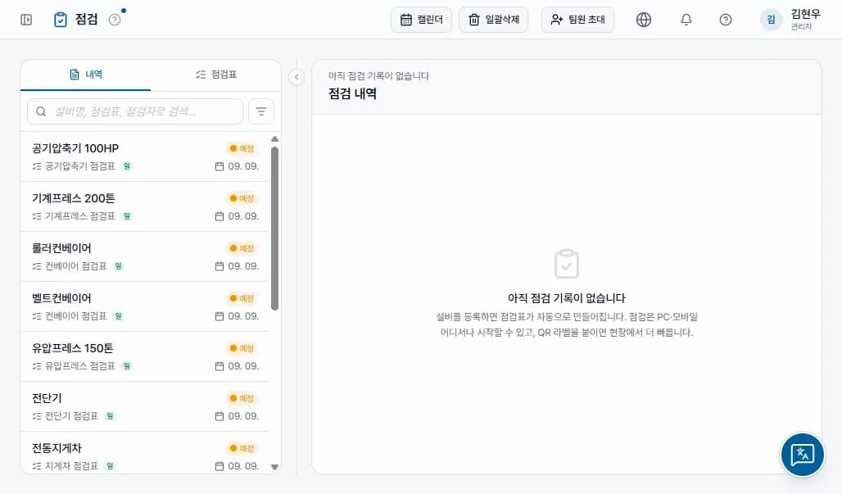Click the 아직 점검 기록이 없습니다 empty message
This screenshot has width=842, height=494.
(x=567, y=298)
